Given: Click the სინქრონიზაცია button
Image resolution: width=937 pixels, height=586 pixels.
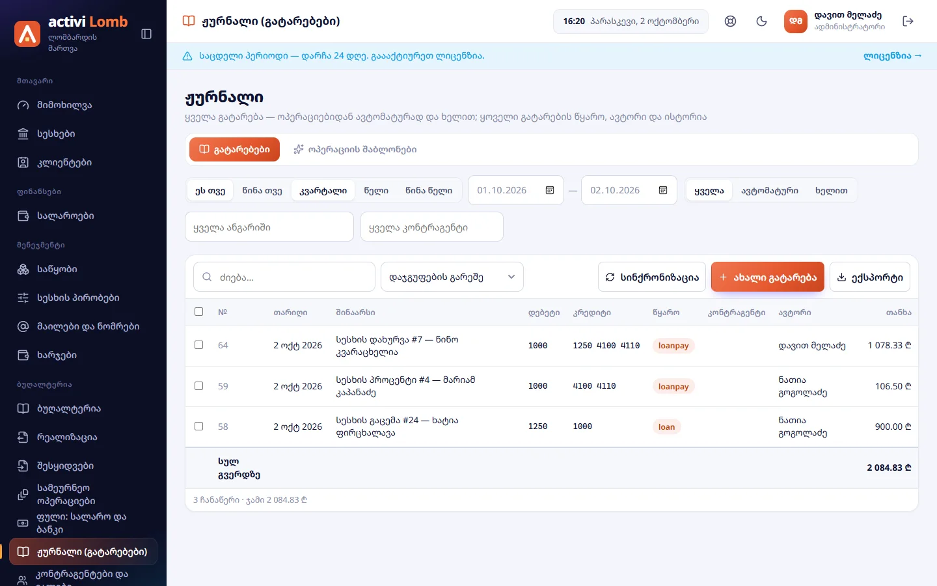Looking at the screenshot, I should click(652, 277).
